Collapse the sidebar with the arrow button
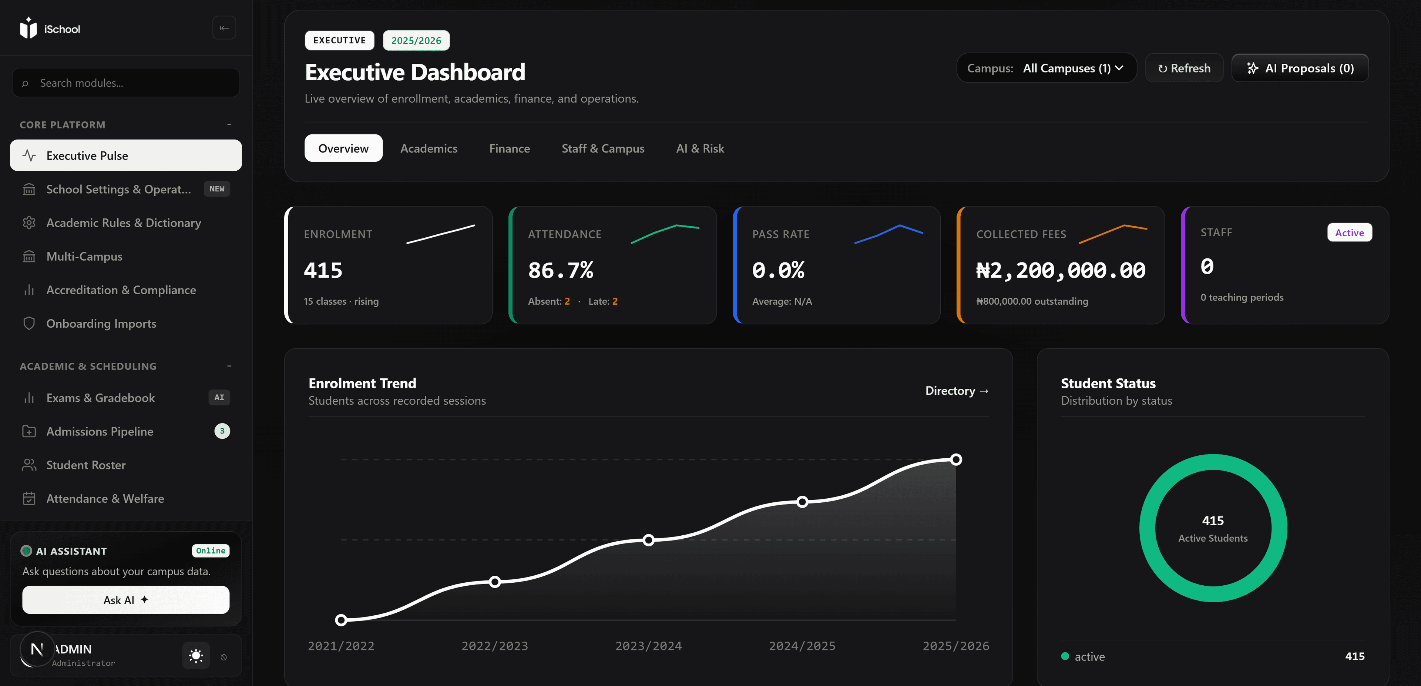The image size is (1421, 686). click(224, 28)
